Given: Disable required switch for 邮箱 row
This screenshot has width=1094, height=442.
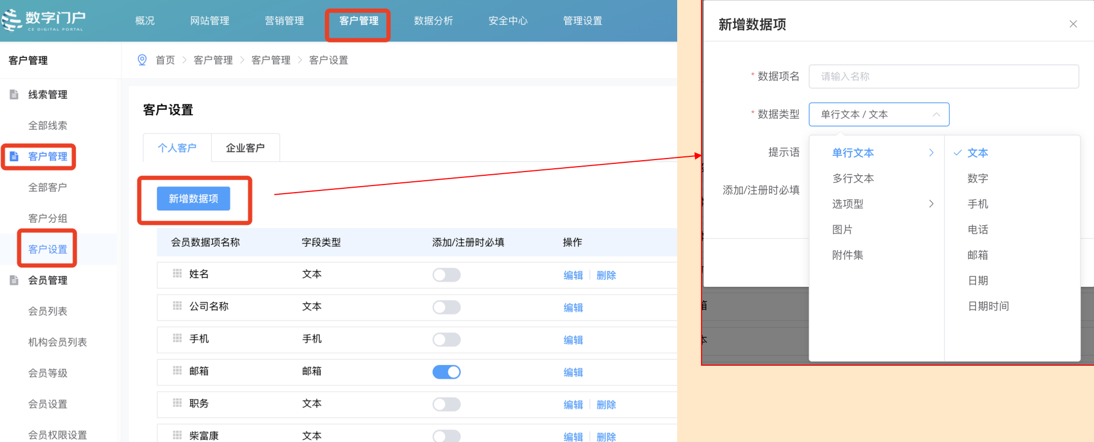Looking at the screenshot, I should [447, 372].
